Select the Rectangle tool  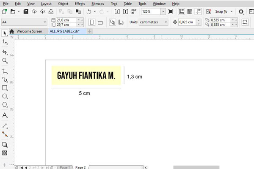point(5,88)
